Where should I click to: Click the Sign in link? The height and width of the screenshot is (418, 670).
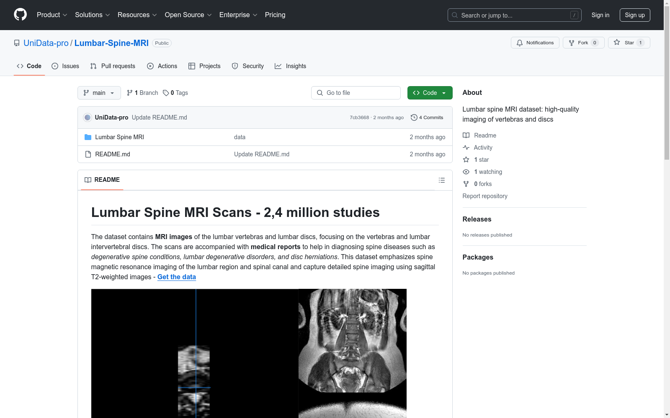click(600, 15)
